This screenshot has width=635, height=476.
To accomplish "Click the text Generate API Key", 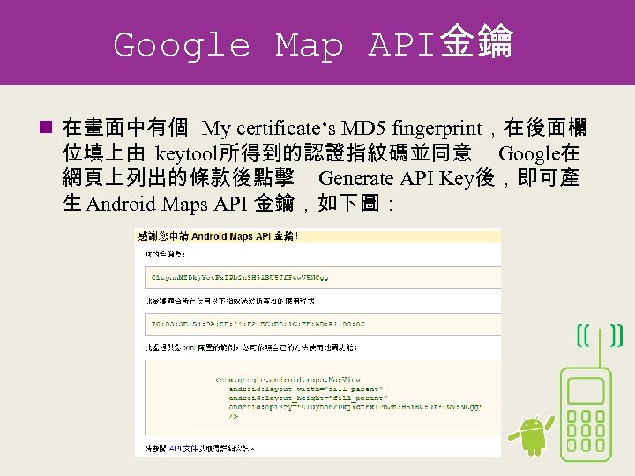I will (396, 178).
